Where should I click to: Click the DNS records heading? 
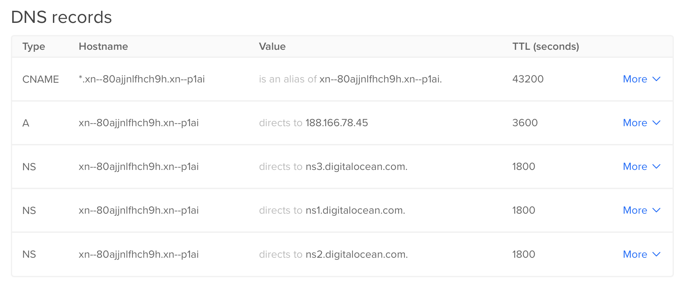pyautogui.click(x=61, y=17)
